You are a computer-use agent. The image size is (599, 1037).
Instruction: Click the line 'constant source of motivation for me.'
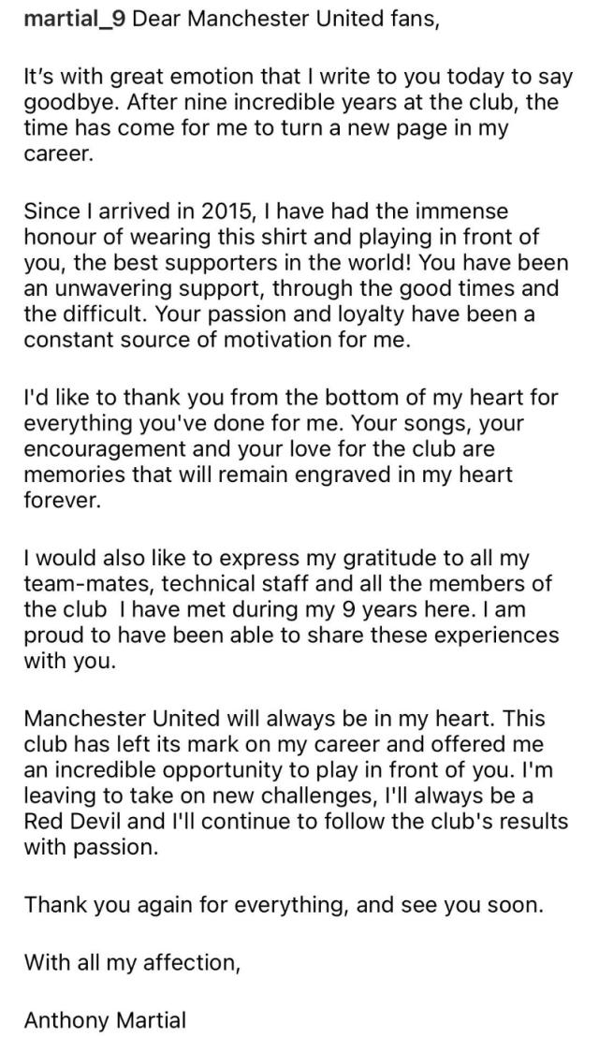[x=217, y=340]
